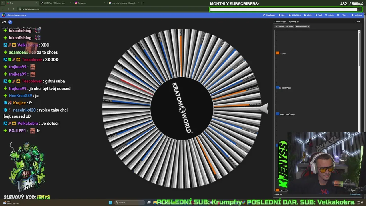The image size is (366, 206).
Task: Click blue swatch beside MLEKO S KEČUPEM
Action: coord(277,114)
